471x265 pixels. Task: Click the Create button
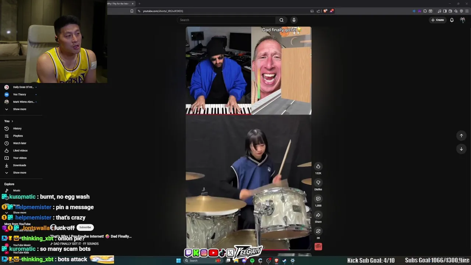click(438, 20)
